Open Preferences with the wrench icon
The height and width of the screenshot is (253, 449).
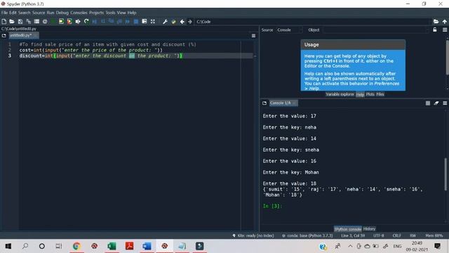click(166, 22)
